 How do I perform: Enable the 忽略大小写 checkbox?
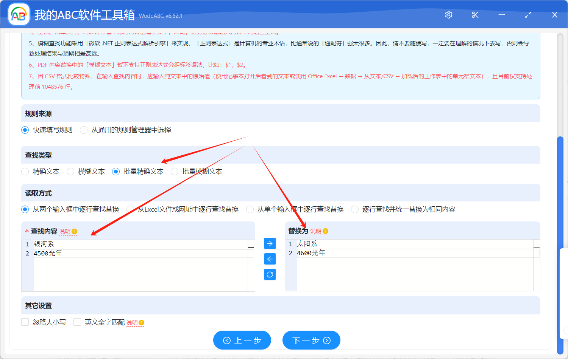[25, 322]
